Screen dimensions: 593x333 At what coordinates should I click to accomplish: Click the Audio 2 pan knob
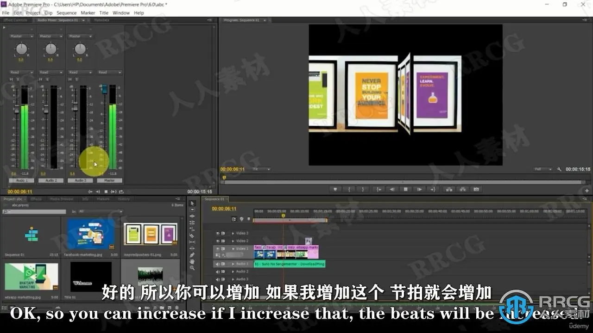(51, 49)
